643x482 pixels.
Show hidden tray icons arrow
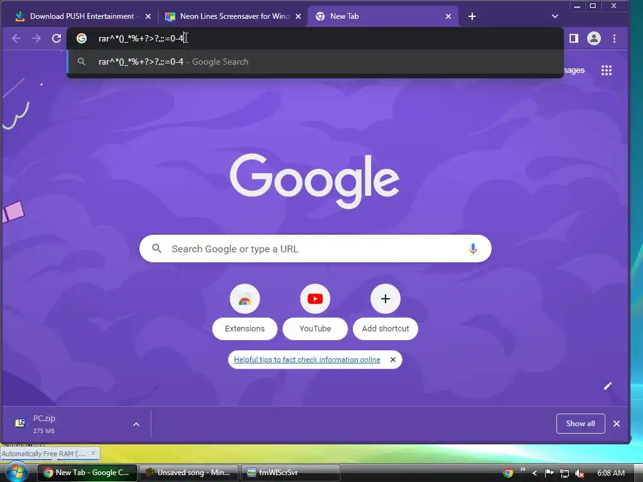(535, 473)
